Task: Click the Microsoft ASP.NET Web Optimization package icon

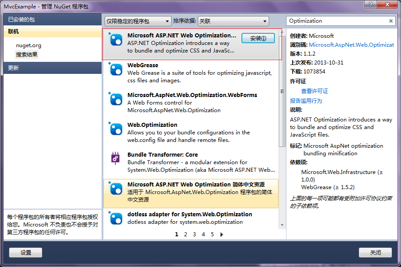Action: tap(115, 40)
